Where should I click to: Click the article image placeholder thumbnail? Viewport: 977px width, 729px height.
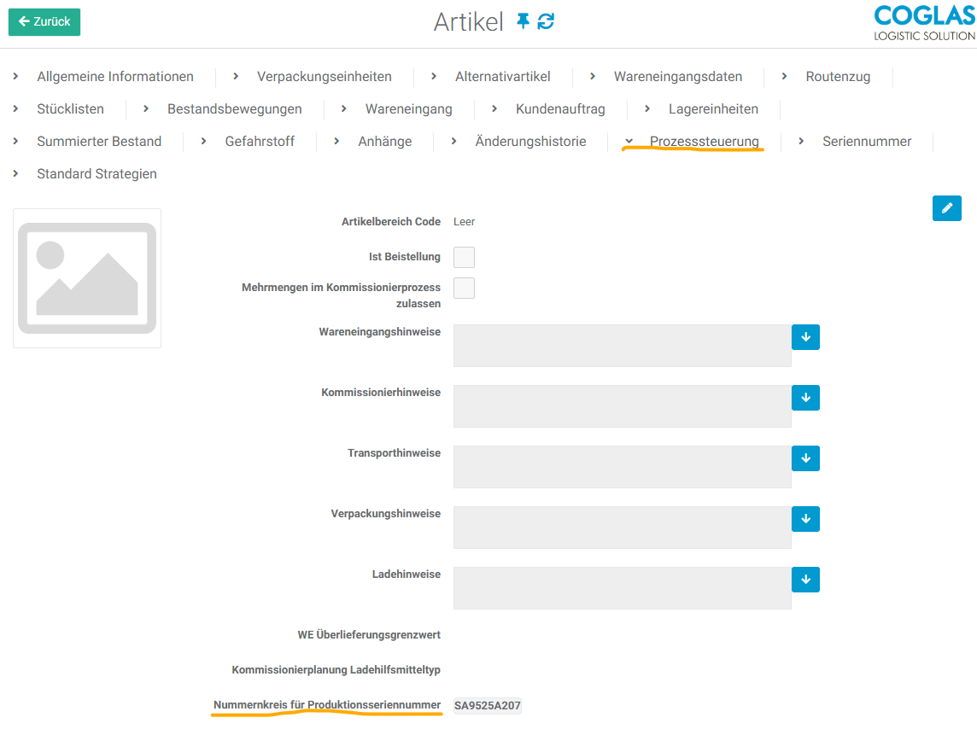point(87,278)
